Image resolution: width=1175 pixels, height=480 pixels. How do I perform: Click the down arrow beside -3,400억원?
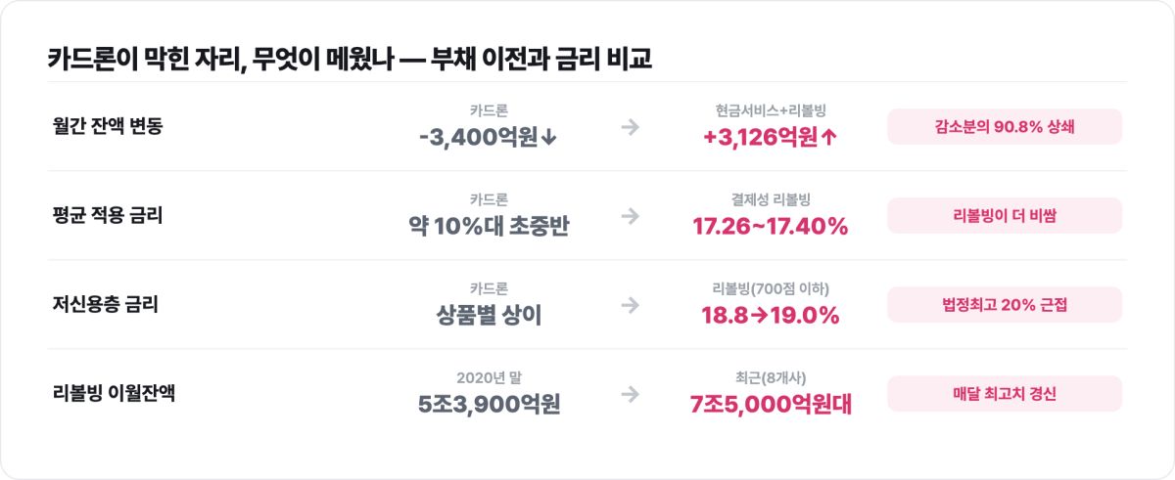pyautogui.click(x=548, y=139)
